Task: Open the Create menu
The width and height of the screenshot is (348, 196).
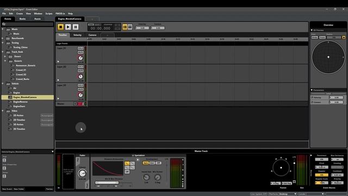Action: tap(20, 14)
